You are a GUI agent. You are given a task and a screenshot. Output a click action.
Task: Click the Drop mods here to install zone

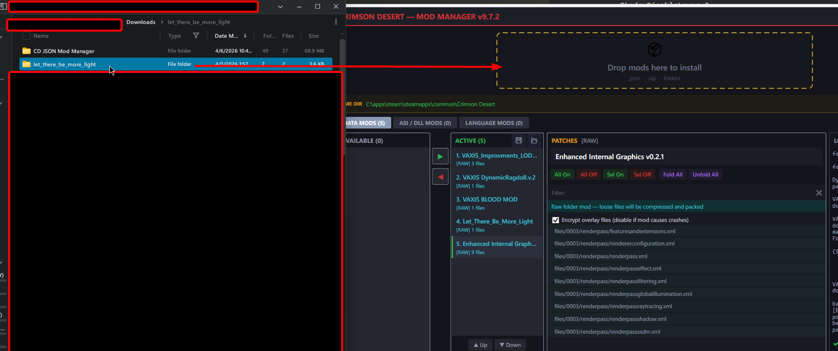(654, 61)
